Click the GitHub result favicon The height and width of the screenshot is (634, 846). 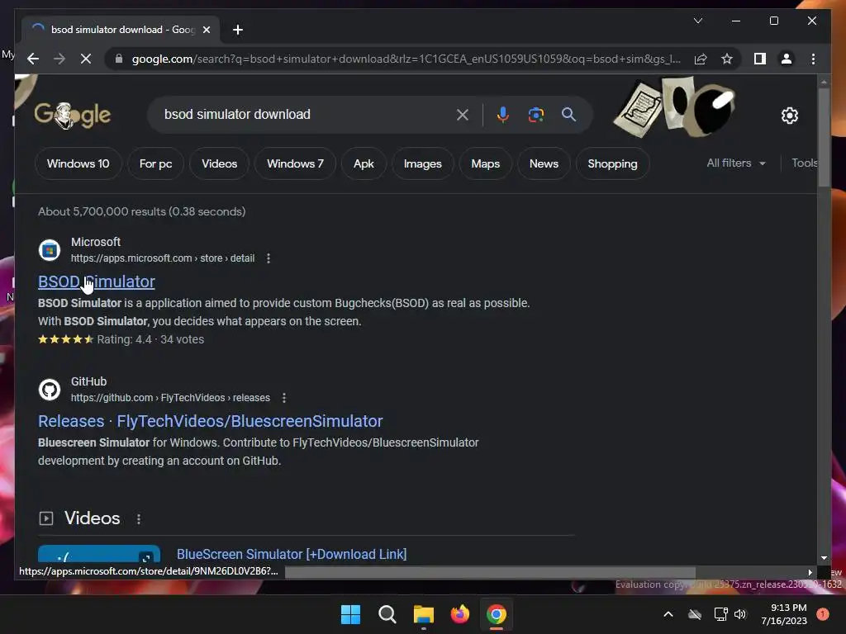[x=50, y=390]
